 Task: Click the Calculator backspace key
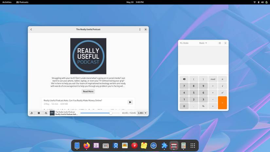pos(184,79)
